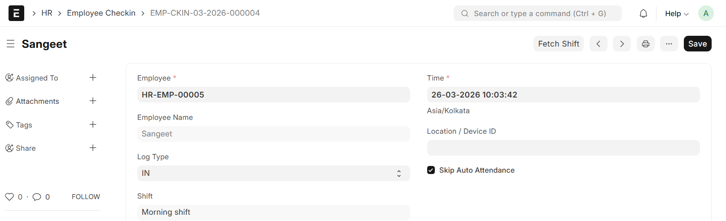Click the Fetch Shift button
The width and height of the screenshot is (726, 221).
[x=558, y=44]
